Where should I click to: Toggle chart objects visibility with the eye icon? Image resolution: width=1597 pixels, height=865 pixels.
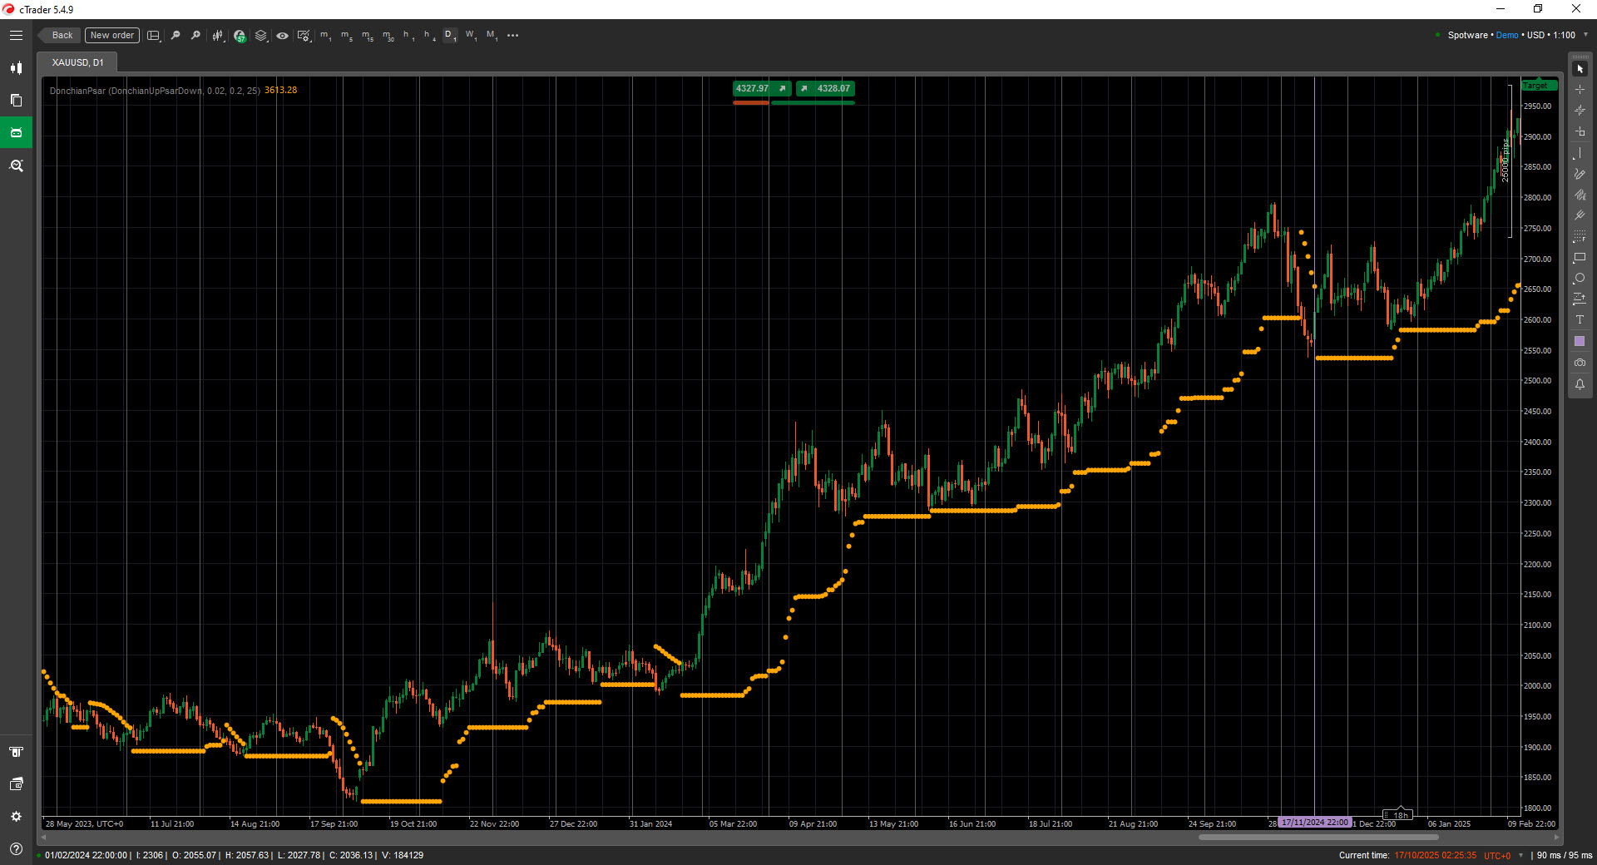click(282, 35)
